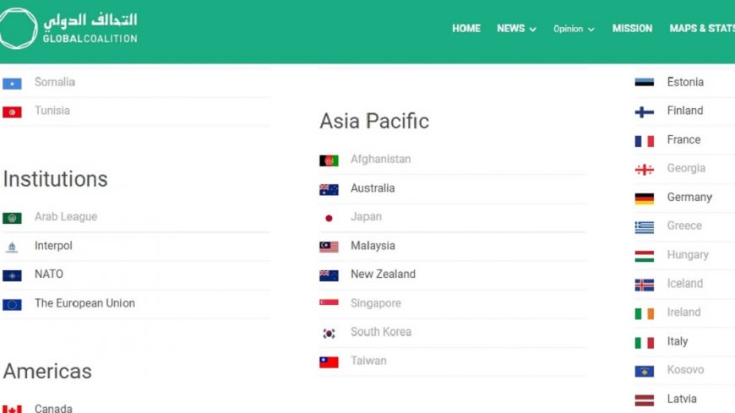Click the Estonia flag icon
This screenshot has width=735, height=413.
pos(645,83)
